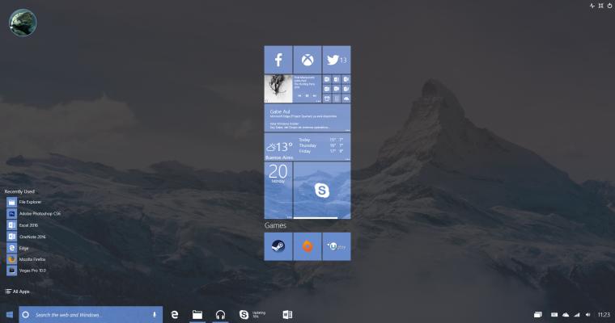Click the activity pulse icon at top right

[x=592, y=6]
